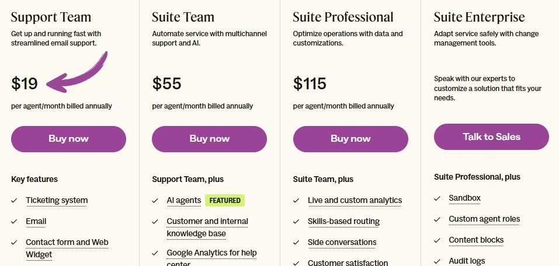Open Live and custom analytics link
Image resolution: width=559 pixels, height=266 pixels.
355,200
